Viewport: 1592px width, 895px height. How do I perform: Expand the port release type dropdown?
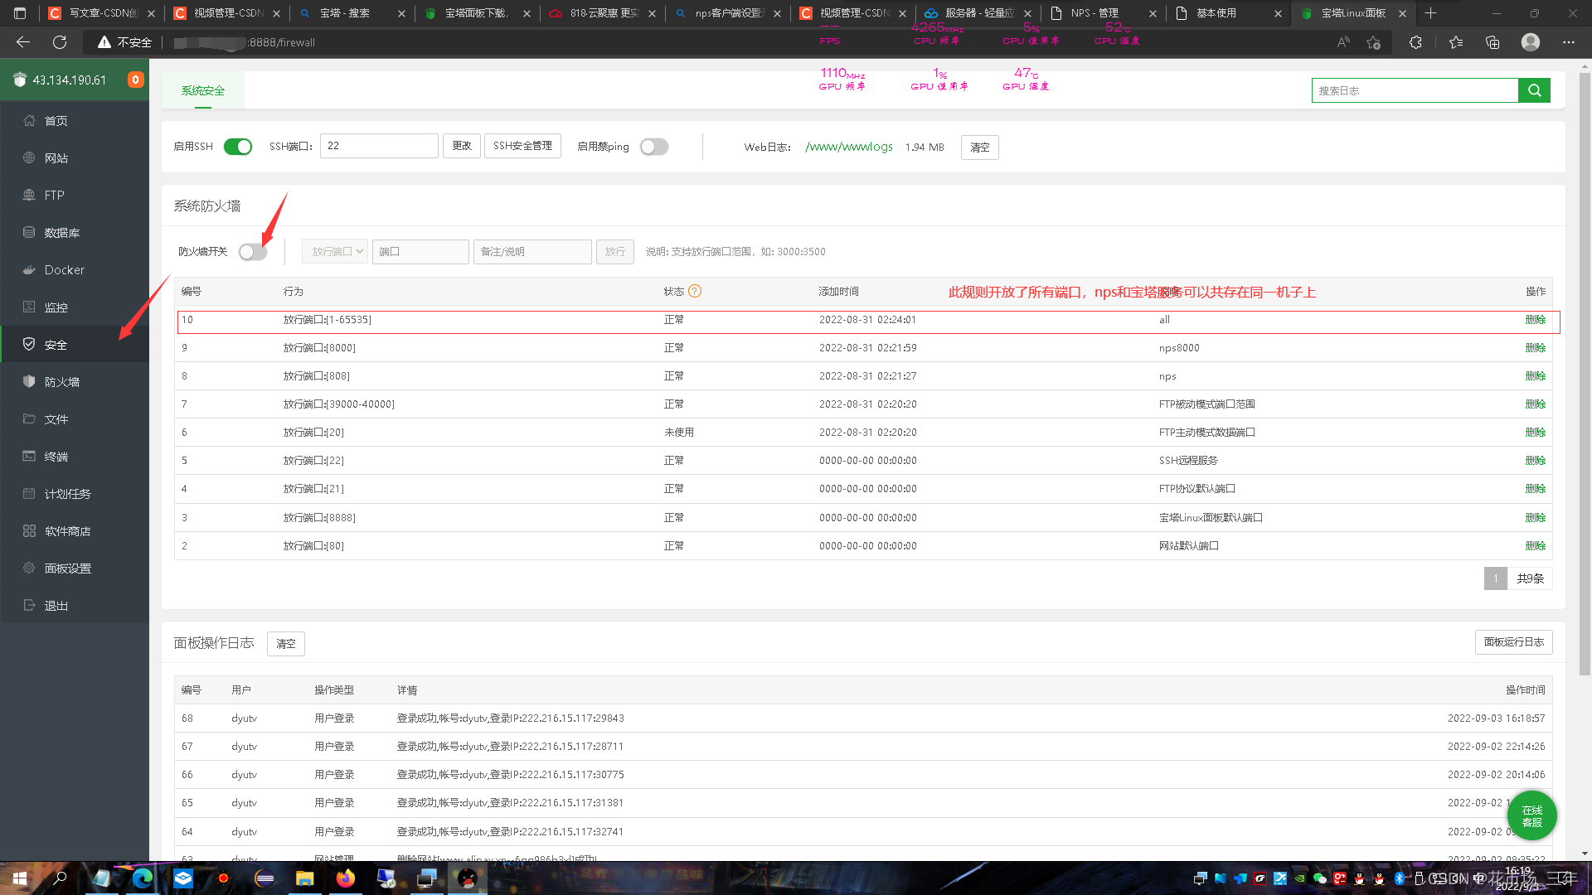[x=335, y=252]
